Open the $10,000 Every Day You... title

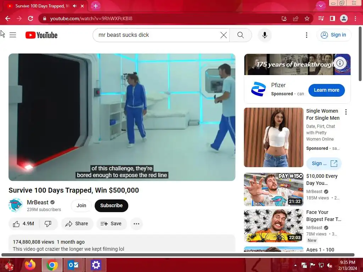[322, 180]
